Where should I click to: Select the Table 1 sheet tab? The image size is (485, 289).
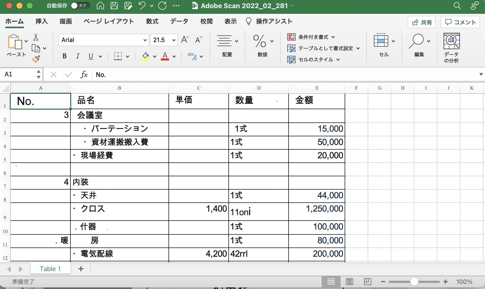coord(50,269)
